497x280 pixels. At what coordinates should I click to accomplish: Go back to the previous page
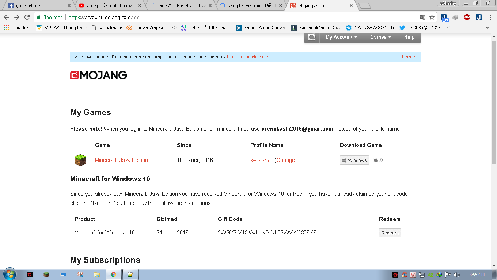[x=7, y=17]
